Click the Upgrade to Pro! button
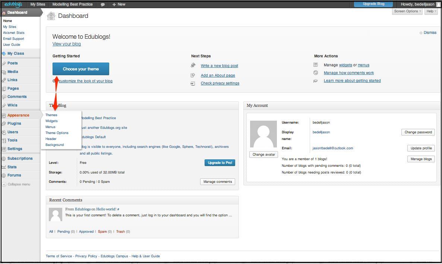 [x=220, y=163]
